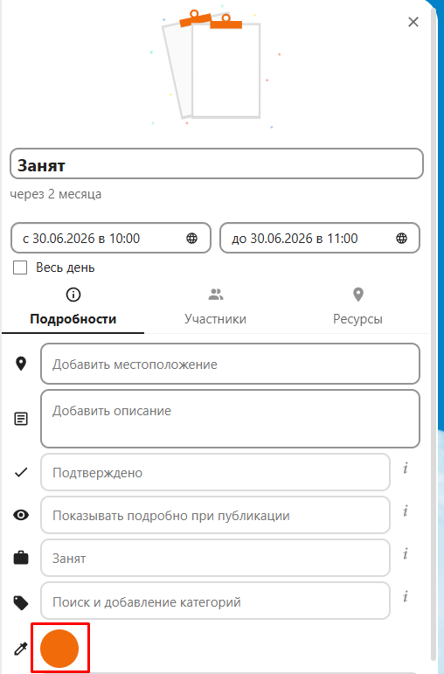This screenshot has width=444, height=674.
Task: Show info for the visibility field
Action: point(406,511)
